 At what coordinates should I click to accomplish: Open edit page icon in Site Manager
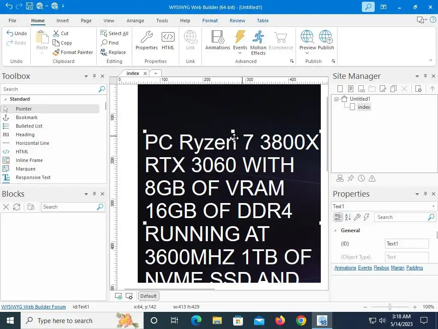[383, 89]
